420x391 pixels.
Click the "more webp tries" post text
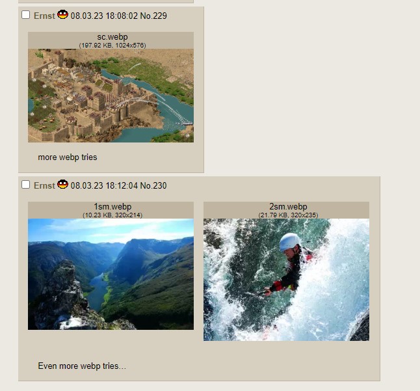(68, 157)
